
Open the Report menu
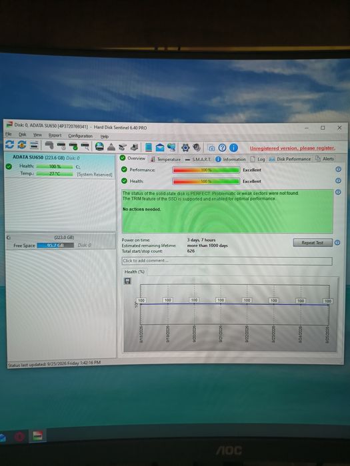tap(55, 135)
